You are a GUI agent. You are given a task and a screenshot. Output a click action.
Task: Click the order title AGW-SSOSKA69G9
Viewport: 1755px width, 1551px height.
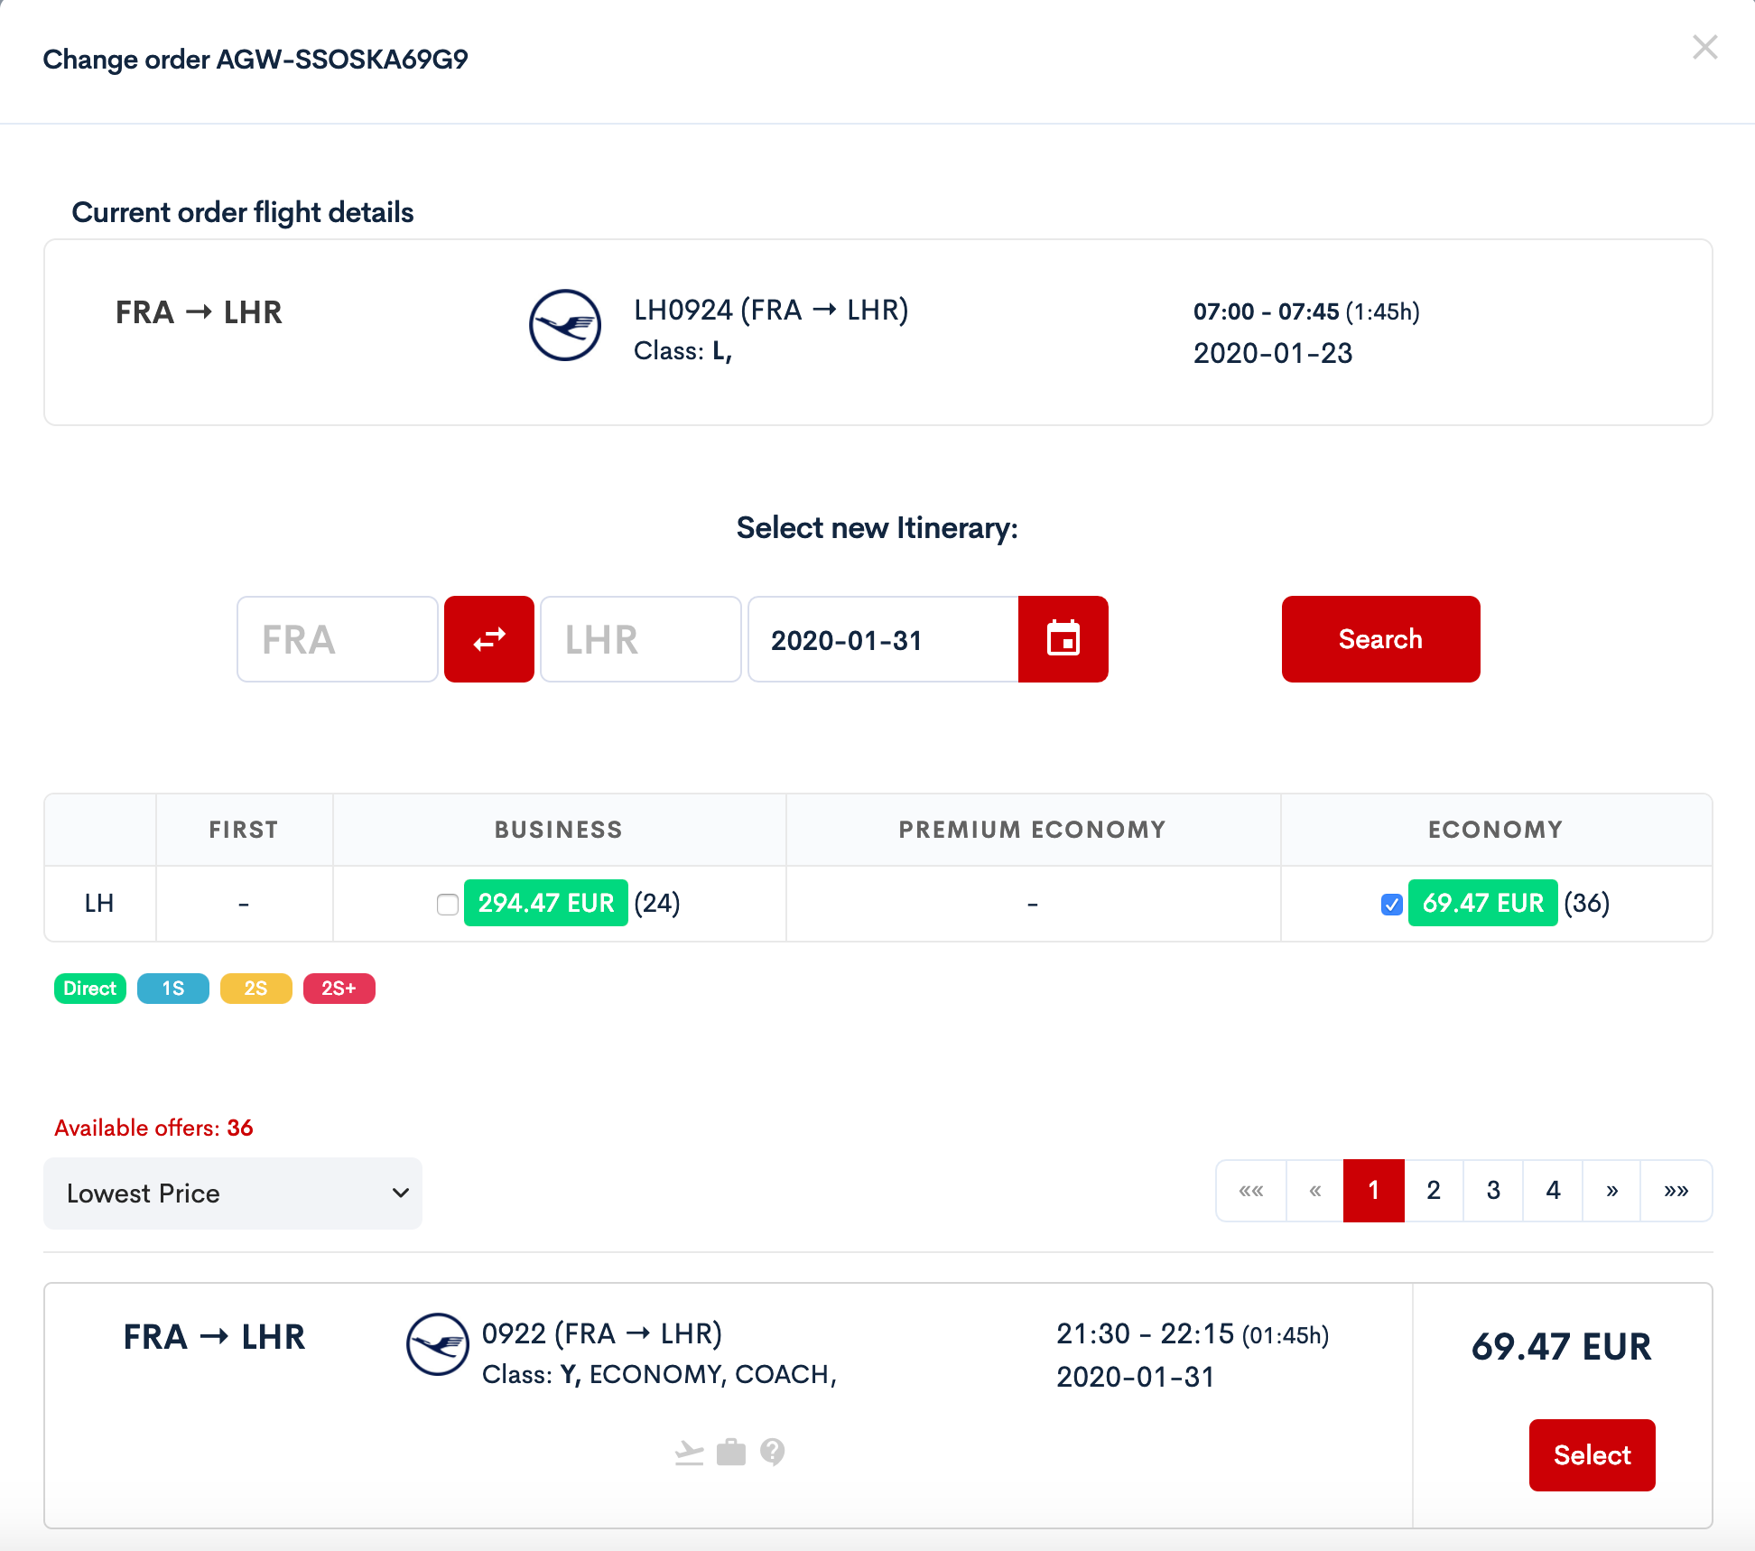pyautogui.click(x=342, y=60)
